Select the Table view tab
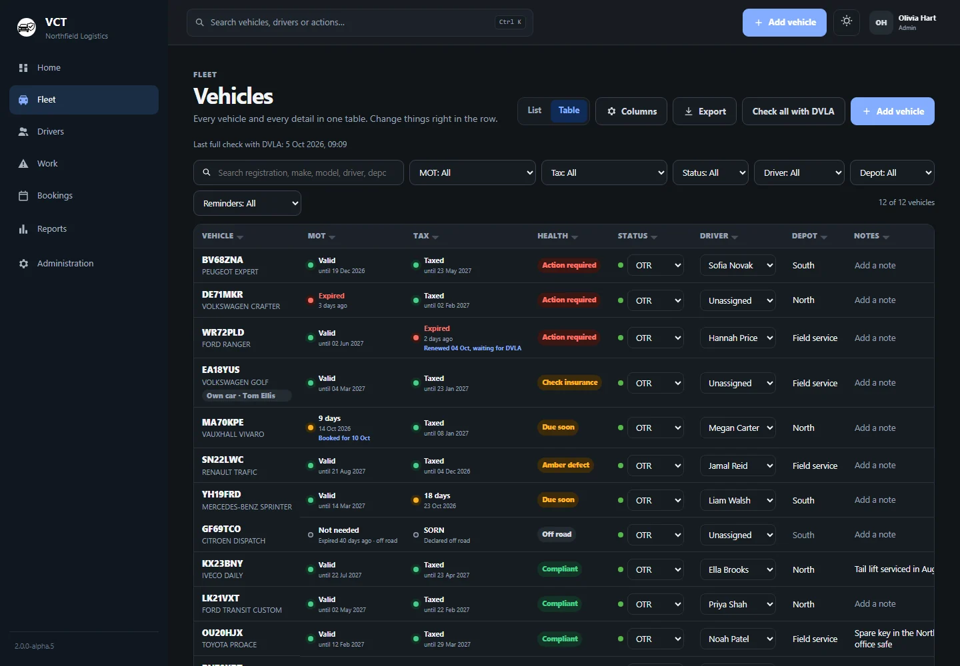The width and height of the screenshot is (960, 666). point(569,111)
